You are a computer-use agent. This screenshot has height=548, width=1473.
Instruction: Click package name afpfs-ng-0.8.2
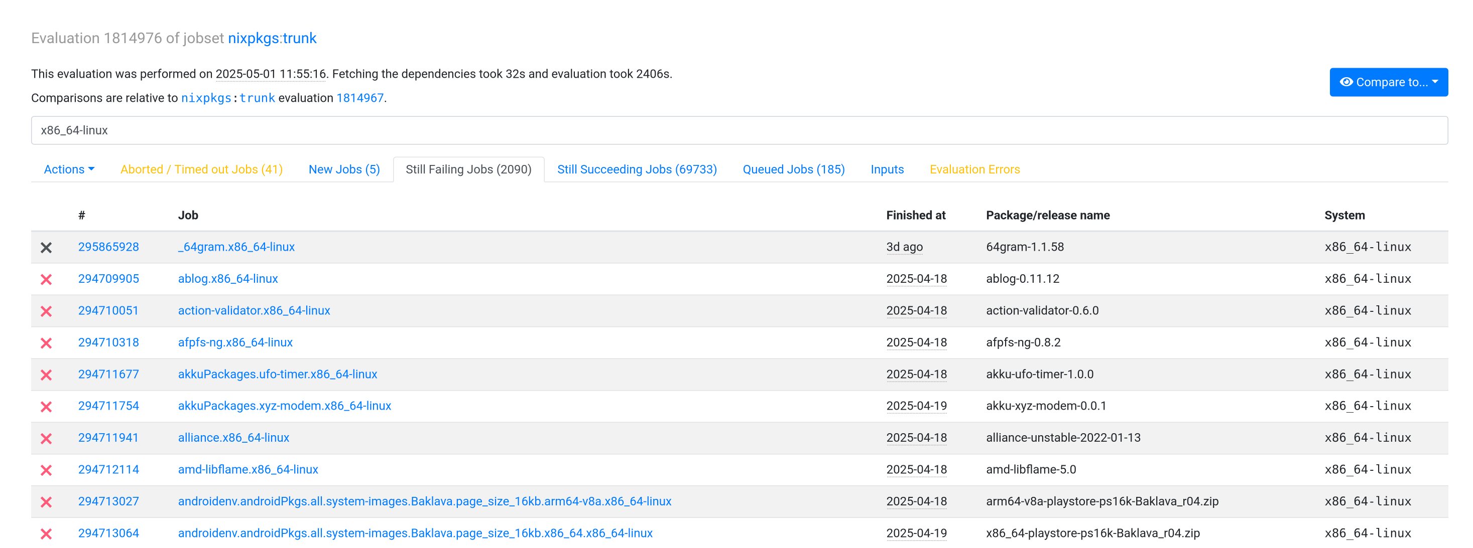coord(1023,342)
